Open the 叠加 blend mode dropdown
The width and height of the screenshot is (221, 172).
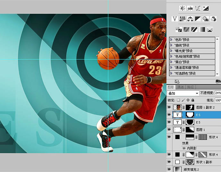coord(183,93)
